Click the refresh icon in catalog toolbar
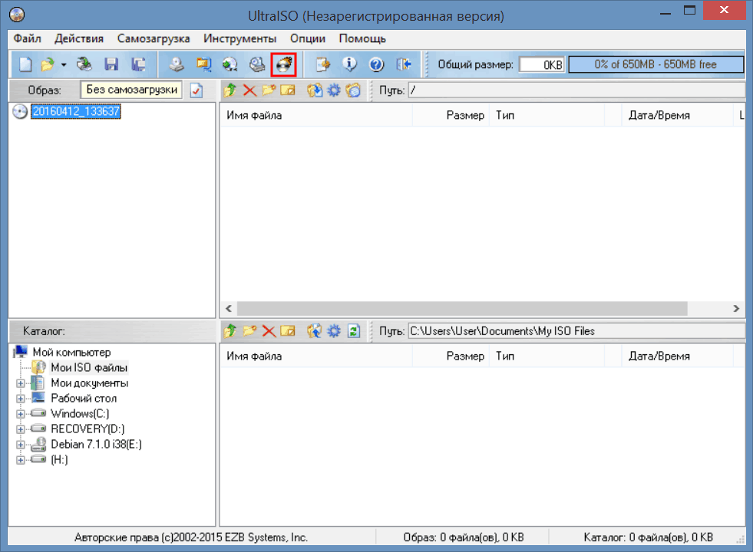 pyautogui.click(x=353, y=331)
